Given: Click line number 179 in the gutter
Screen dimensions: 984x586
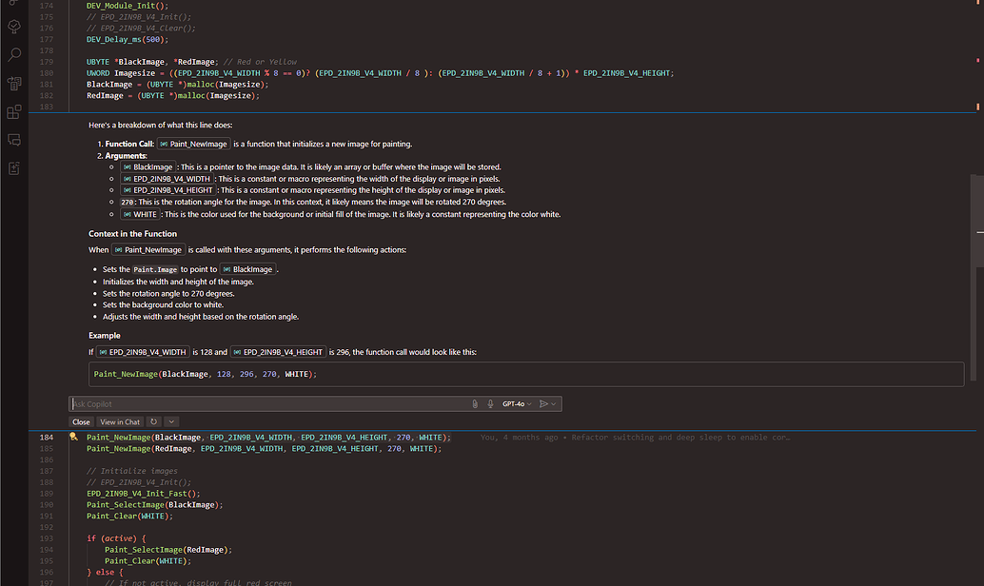Looking at the screenshot, I should (x=47, y=62).
